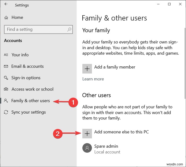The image size is (186, 167).
Task: Click the Your family heading
Action: (x=96, y=30)
